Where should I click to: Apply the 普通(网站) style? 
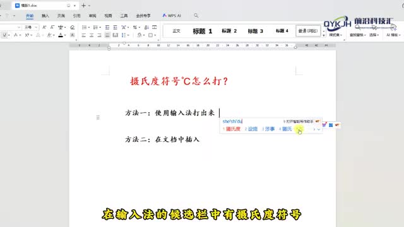pyautogui.click(x=308, y=31)
